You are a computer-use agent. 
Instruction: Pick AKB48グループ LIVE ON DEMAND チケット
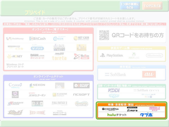click(x=155, y=109)
